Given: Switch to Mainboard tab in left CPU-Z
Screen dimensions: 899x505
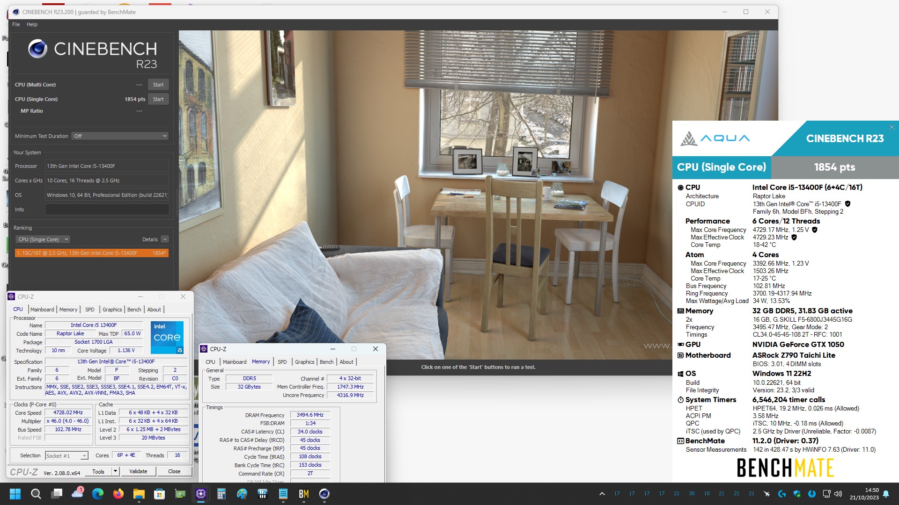Looking at the screenshot, I should click(x=42, y=310).
